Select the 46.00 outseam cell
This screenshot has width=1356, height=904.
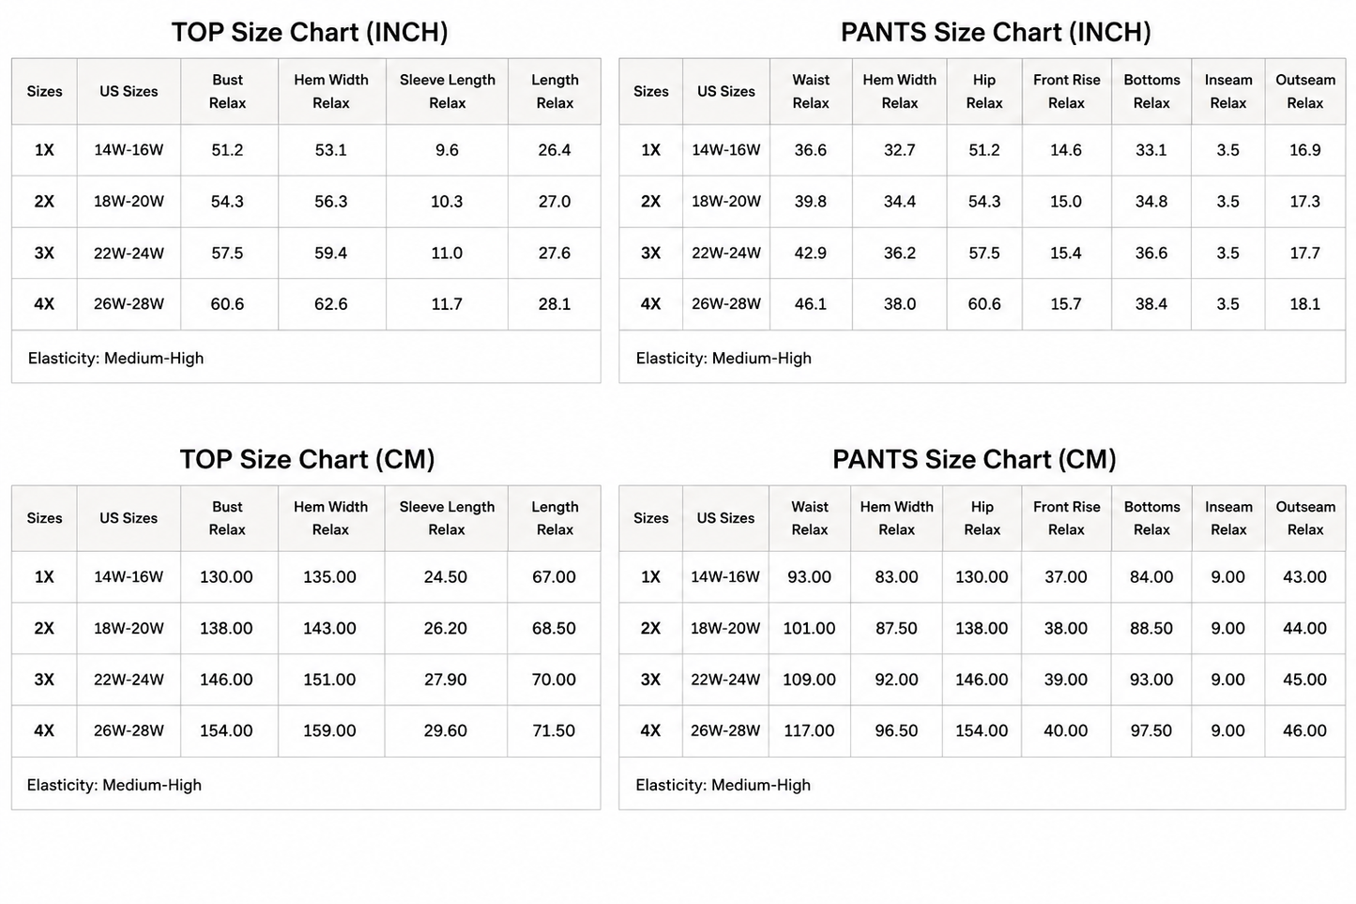[x=1304, y=730]
